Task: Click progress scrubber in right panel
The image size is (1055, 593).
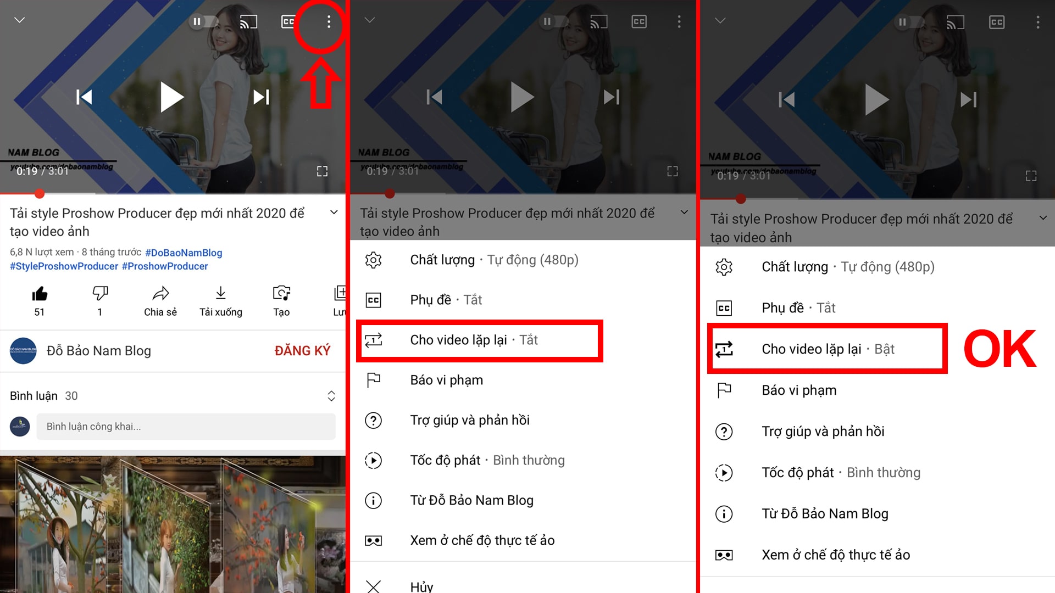Action: tap(741, 199)
